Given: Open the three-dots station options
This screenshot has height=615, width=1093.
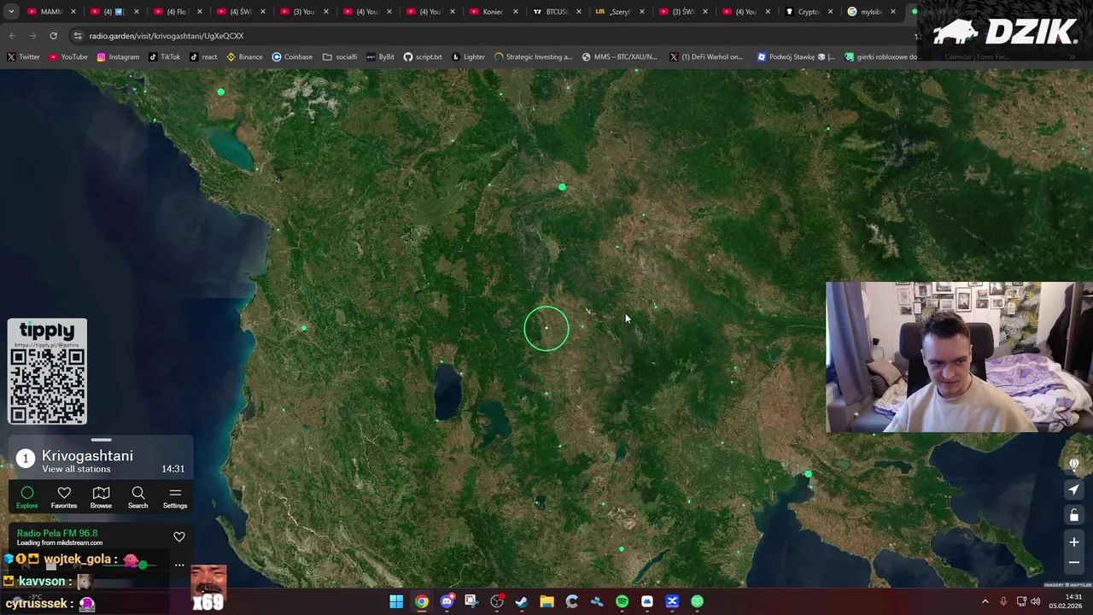Looking at the screenshot, I should [x=179, y=565].
